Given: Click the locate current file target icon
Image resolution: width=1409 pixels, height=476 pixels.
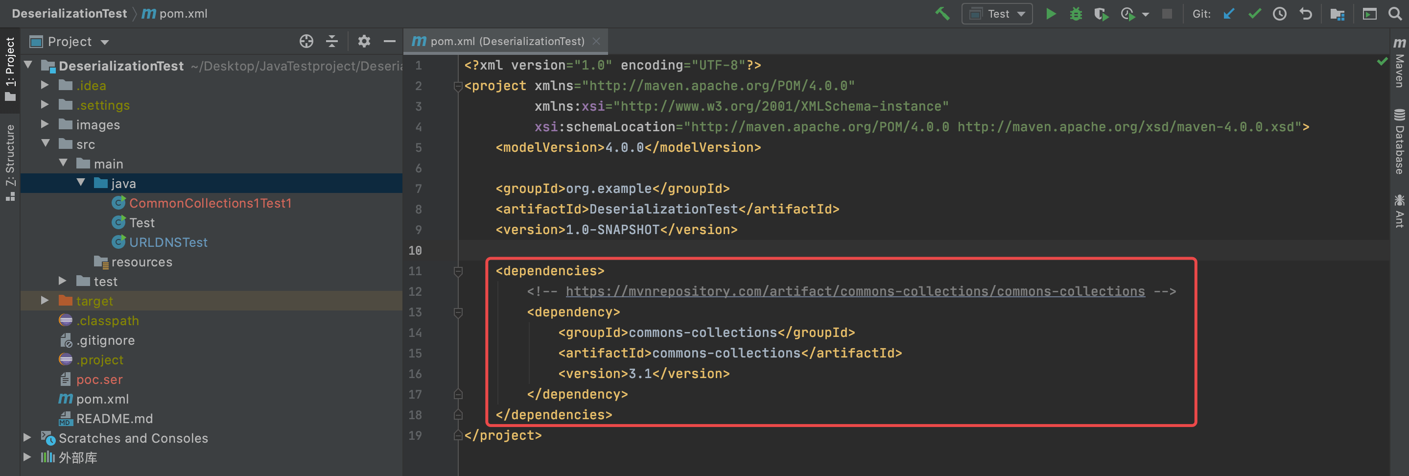Looking at the screenshot, I should coord(306,41).
